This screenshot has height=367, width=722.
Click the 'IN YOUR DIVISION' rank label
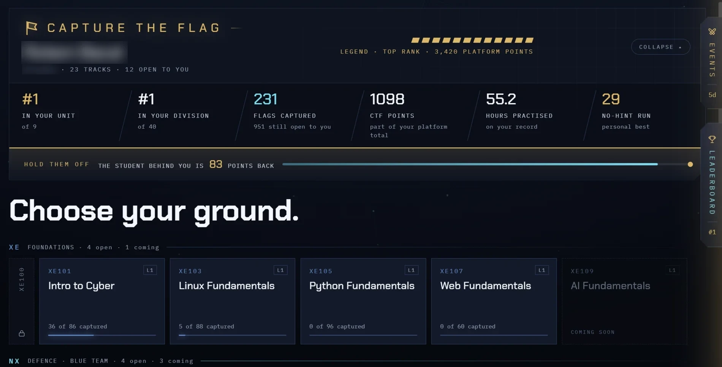pyautogui.click(x=173, y=116)
